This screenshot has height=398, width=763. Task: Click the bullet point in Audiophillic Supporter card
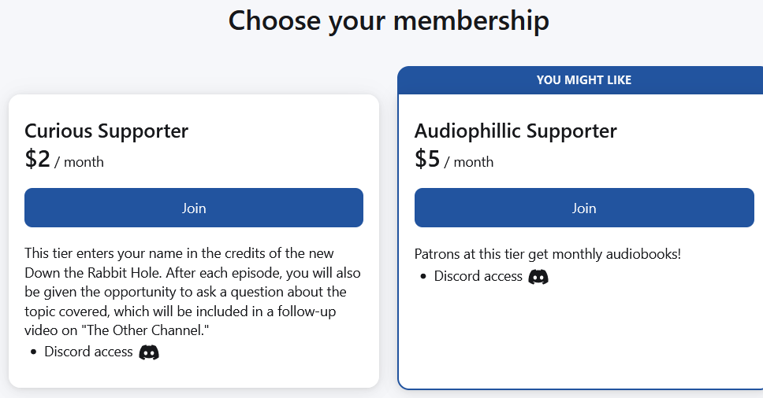coord(422,277)
